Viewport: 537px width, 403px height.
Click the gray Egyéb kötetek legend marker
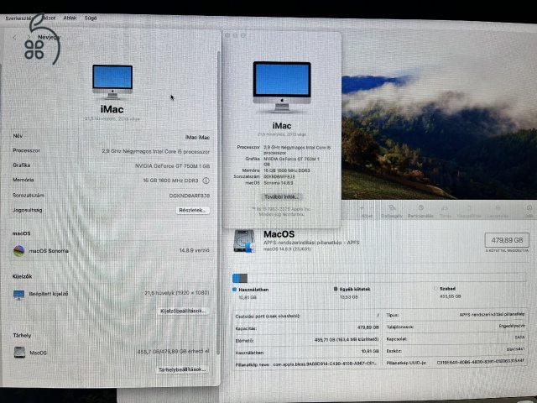click(336, 289)
